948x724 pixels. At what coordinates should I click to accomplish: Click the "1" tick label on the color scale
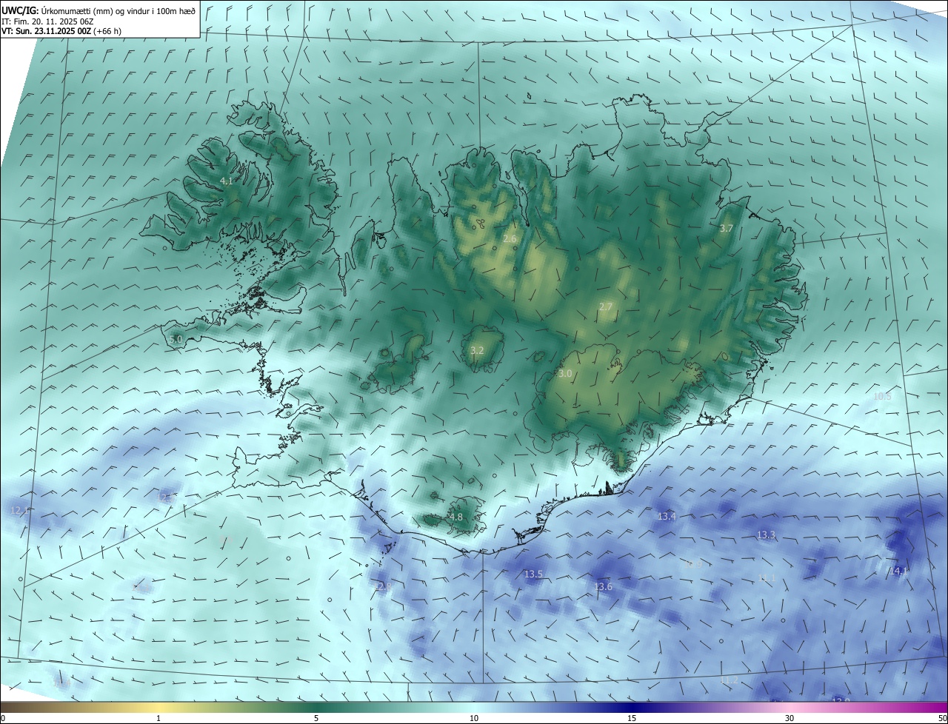point(158,718)
